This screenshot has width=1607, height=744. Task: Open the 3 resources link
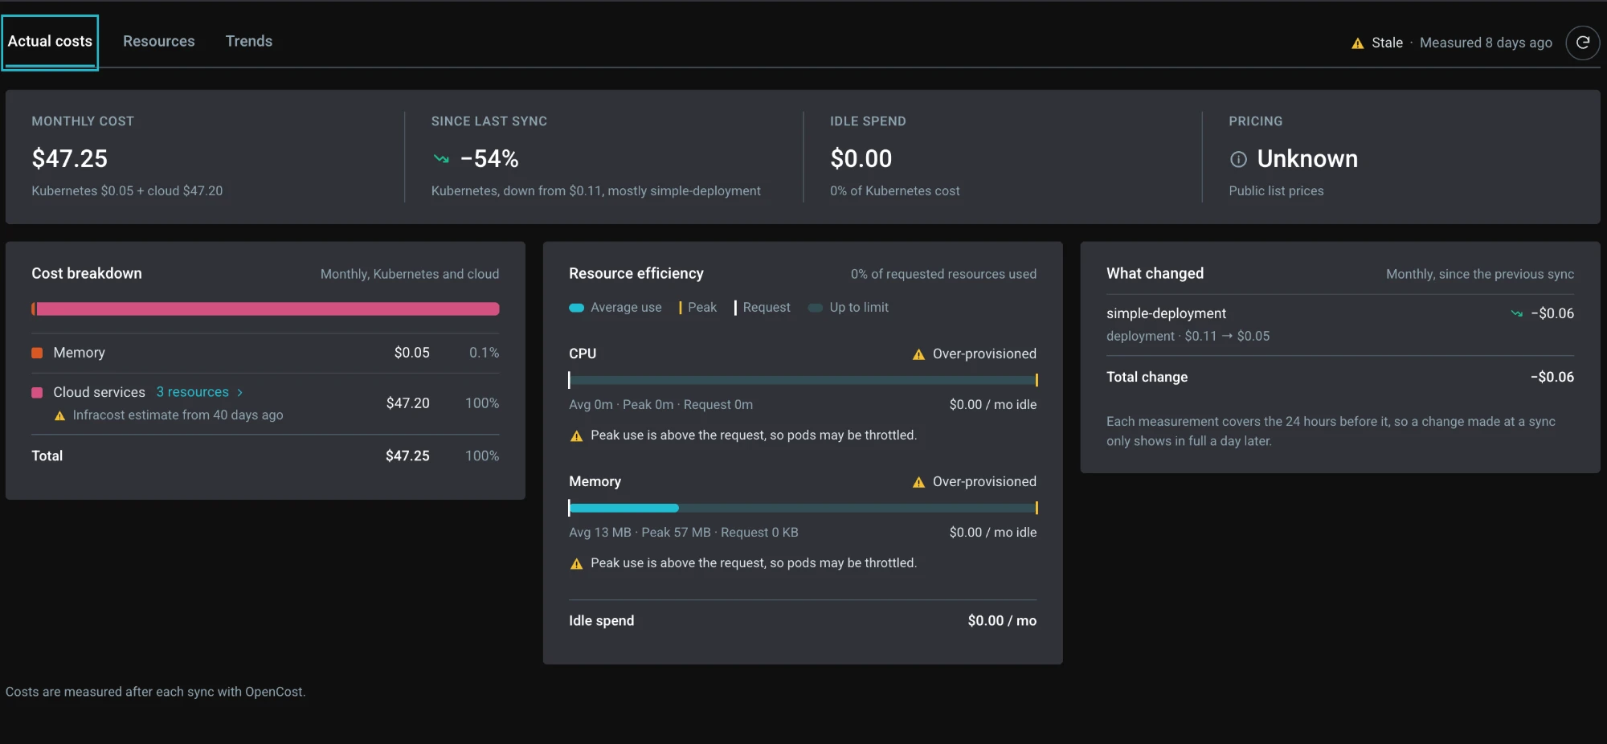tap(193, 392)
